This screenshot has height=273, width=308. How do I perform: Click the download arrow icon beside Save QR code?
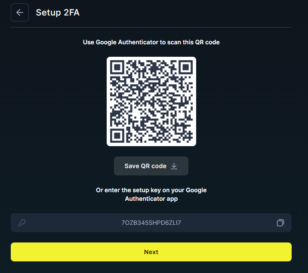click(x=174, y=166)
